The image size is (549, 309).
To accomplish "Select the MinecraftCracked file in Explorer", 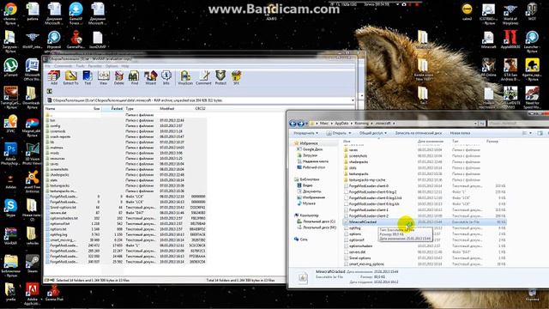I will coord(362,222).
